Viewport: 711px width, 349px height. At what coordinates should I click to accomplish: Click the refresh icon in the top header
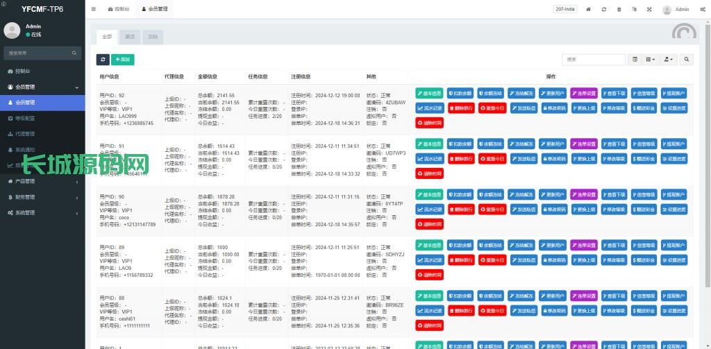[604, 10]
